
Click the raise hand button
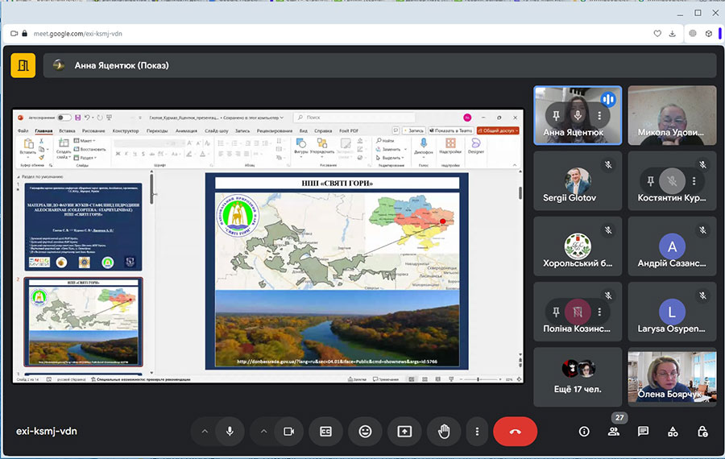(x=443, y=432)
